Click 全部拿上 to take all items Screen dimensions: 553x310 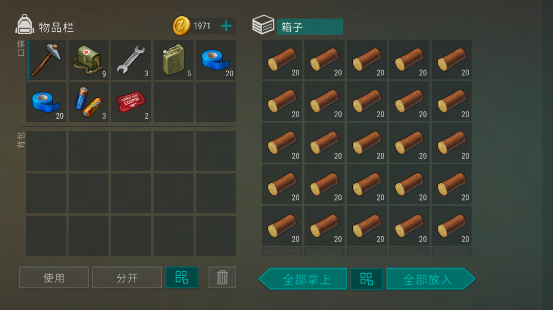pos(303,279)
